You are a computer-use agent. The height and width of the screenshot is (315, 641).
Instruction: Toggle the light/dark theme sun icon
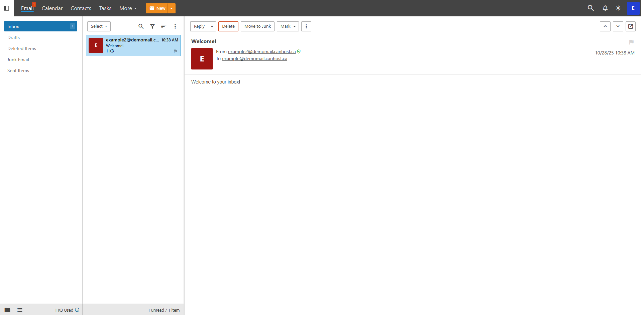tap(618, 8)
